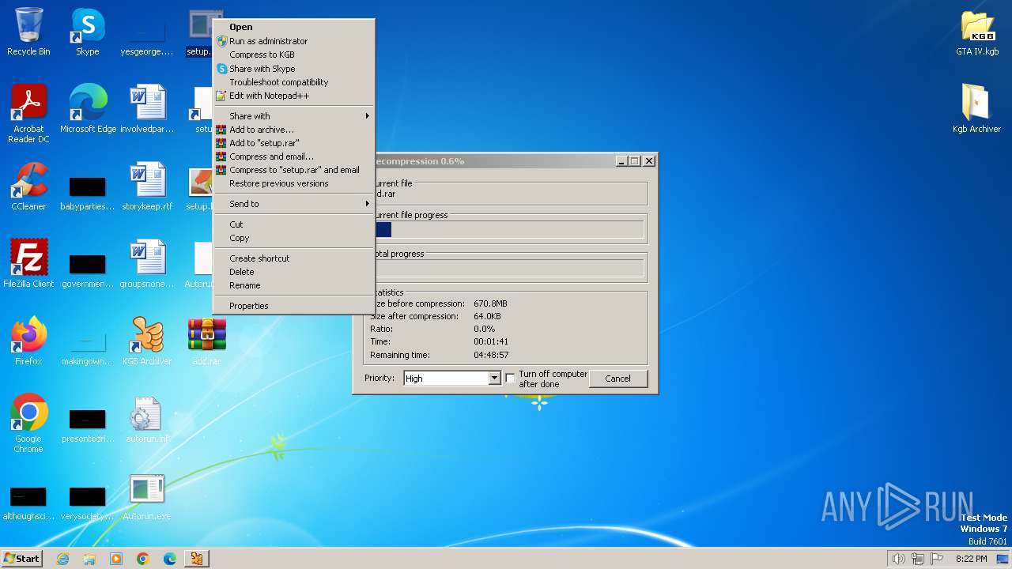This screenshot has width=1012, height=569.
Task: Launch Google Chrome desktop shortcut
Action: 28,424
